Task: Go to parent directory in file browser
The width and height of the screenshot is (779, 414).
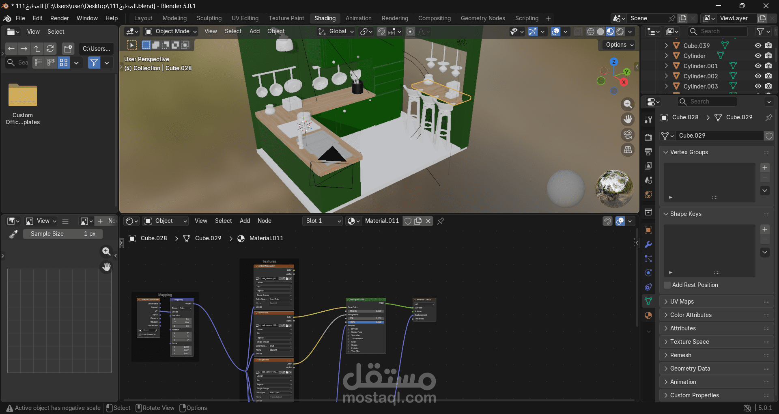Action: 37,49
